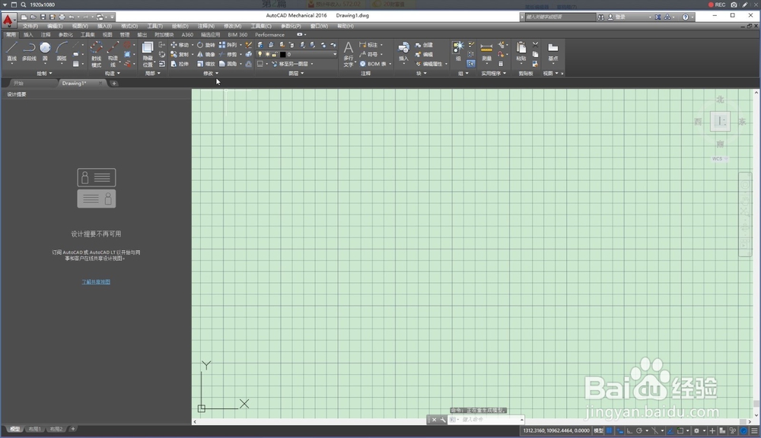Click the Save icon in quick access toolbar
761x438 pixels.
click(x=43, y=17)
